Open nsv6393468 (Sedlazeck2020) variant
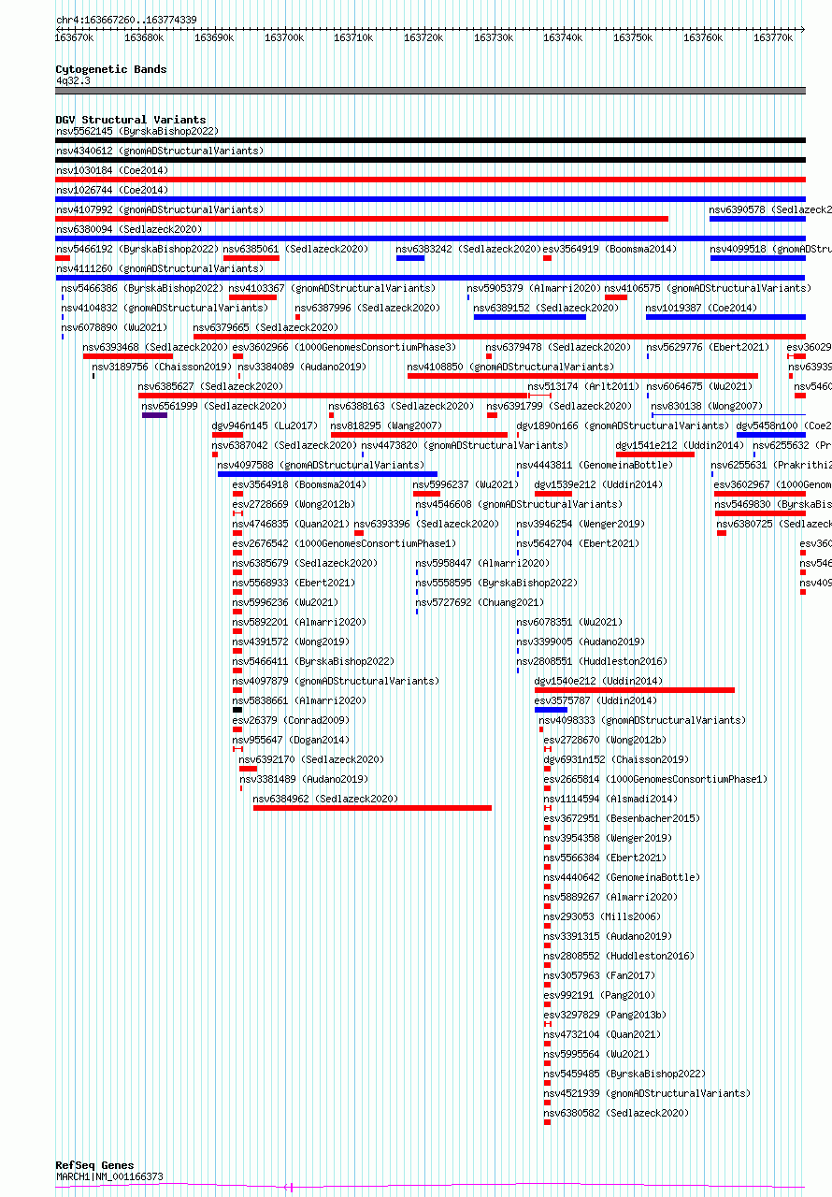The height and width of the screenshot is (1197, 832). pyautogui.click(x=156, y=347)
